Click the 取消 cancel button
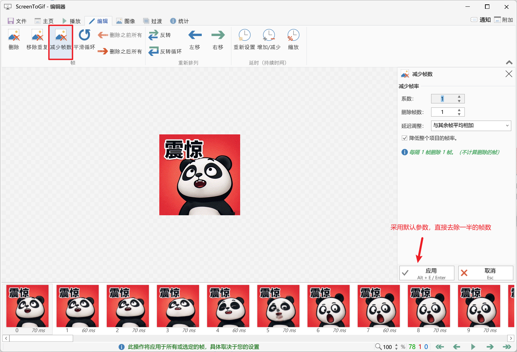Screen dimensions: 517x352 click(x=486, y=273)
